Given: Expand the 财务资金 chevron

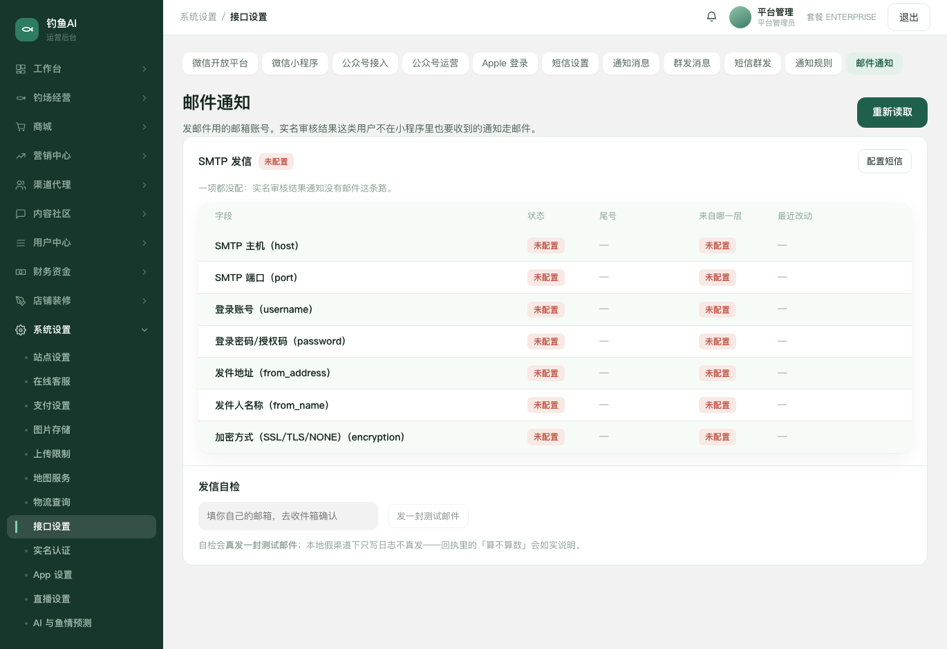Looking at the screenshot, I should (144, 272).
